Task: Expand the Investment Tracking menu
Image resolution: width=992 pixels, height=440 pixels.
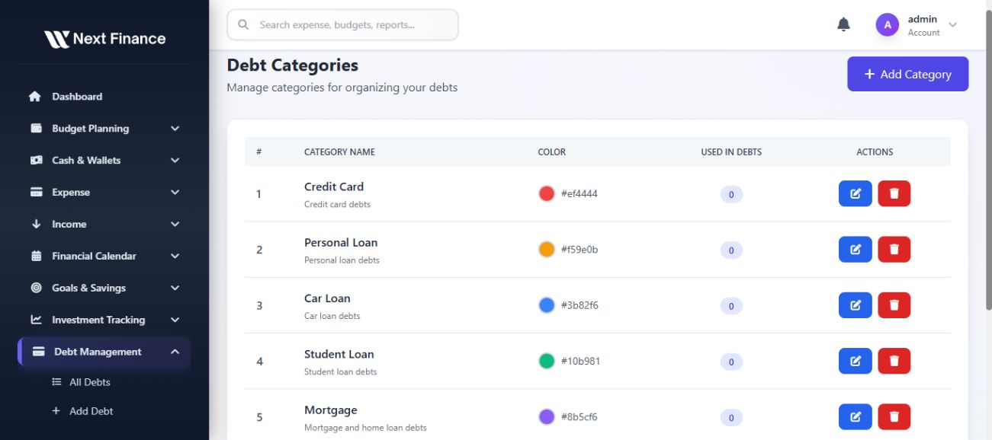Action: [175, 320]
